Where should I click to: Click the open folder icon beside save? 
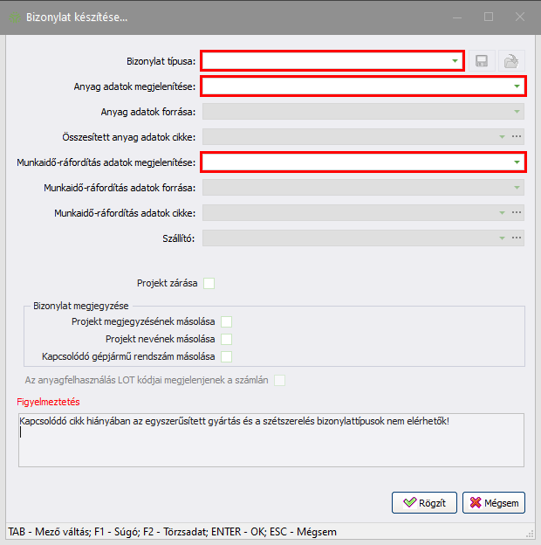coord(512,60)
